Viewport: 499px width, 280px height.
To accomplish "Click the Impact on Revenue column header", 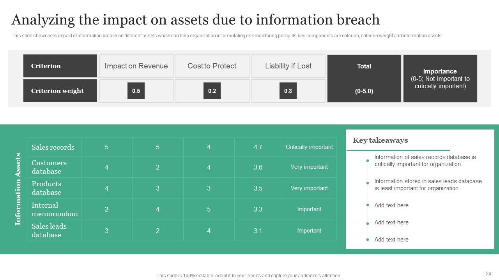I will click(x=136, y=66).
